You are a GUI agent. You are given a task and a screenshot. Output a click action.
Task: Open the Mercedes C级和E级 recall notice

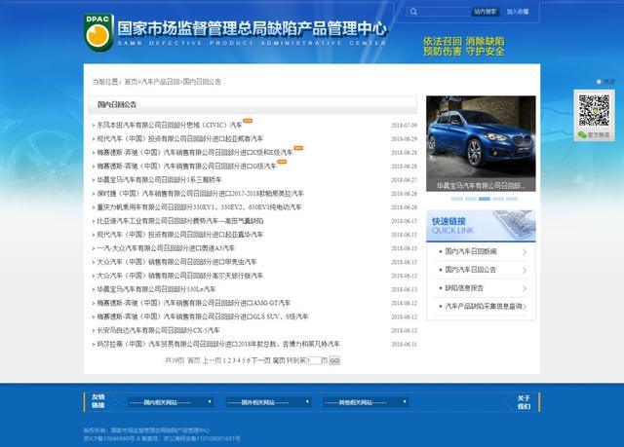195,153
